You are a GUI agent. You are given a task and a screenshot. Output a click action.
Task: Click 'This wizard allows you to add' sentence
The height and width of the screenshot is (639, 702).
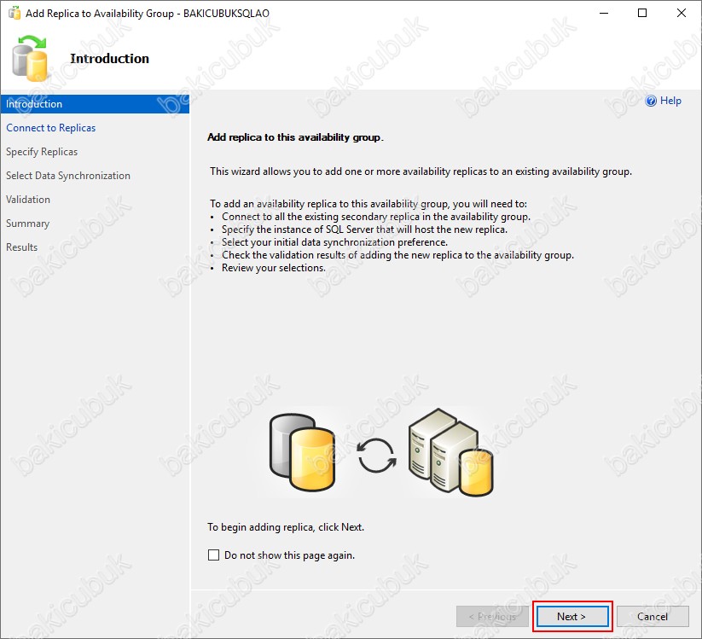421,171
